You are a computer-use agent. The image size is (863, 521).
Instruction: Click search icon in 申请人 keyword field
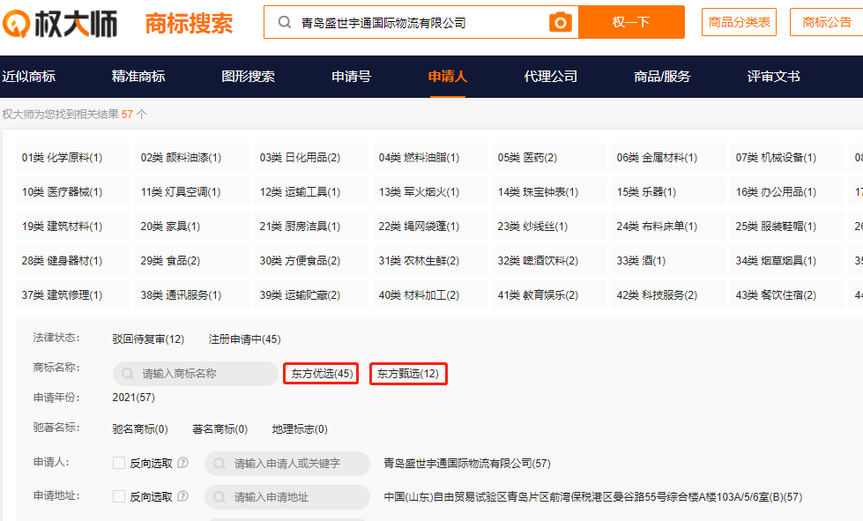point(219,464)
